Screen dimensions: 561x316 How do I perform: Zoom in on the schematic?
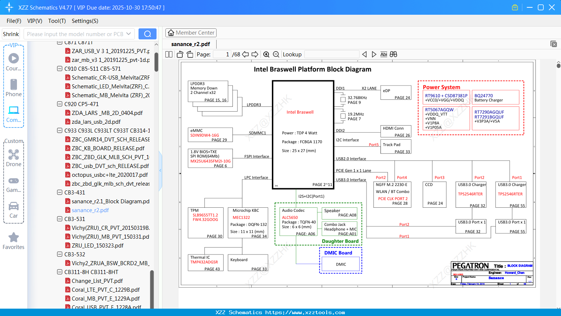click(266, 55)
